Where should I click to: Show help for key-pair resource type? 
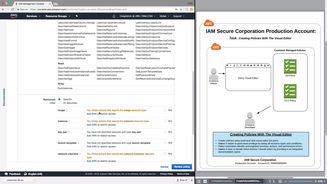69,132
